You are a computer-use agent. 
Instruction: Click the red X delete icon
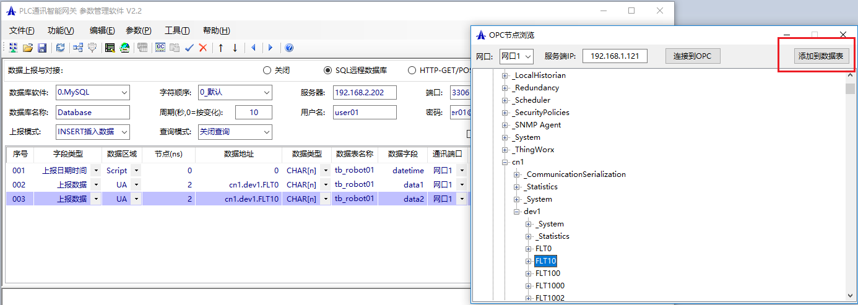[202, 48]
